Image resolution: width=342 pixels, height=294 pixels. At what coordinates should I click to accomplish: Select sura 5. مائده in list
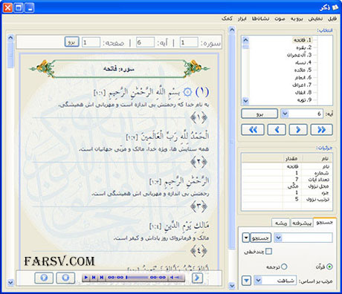point(303,70)
